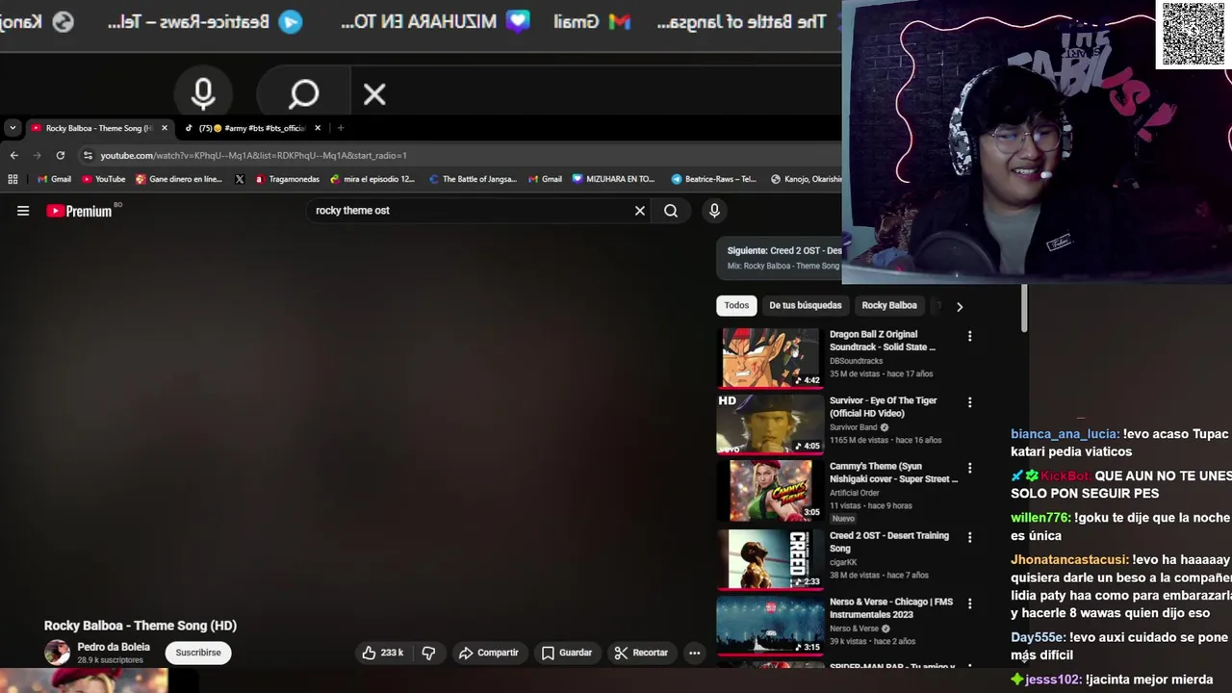Open options menu for Cammy's Theme video
The image size is (1232, 693).
coord(969,468)
